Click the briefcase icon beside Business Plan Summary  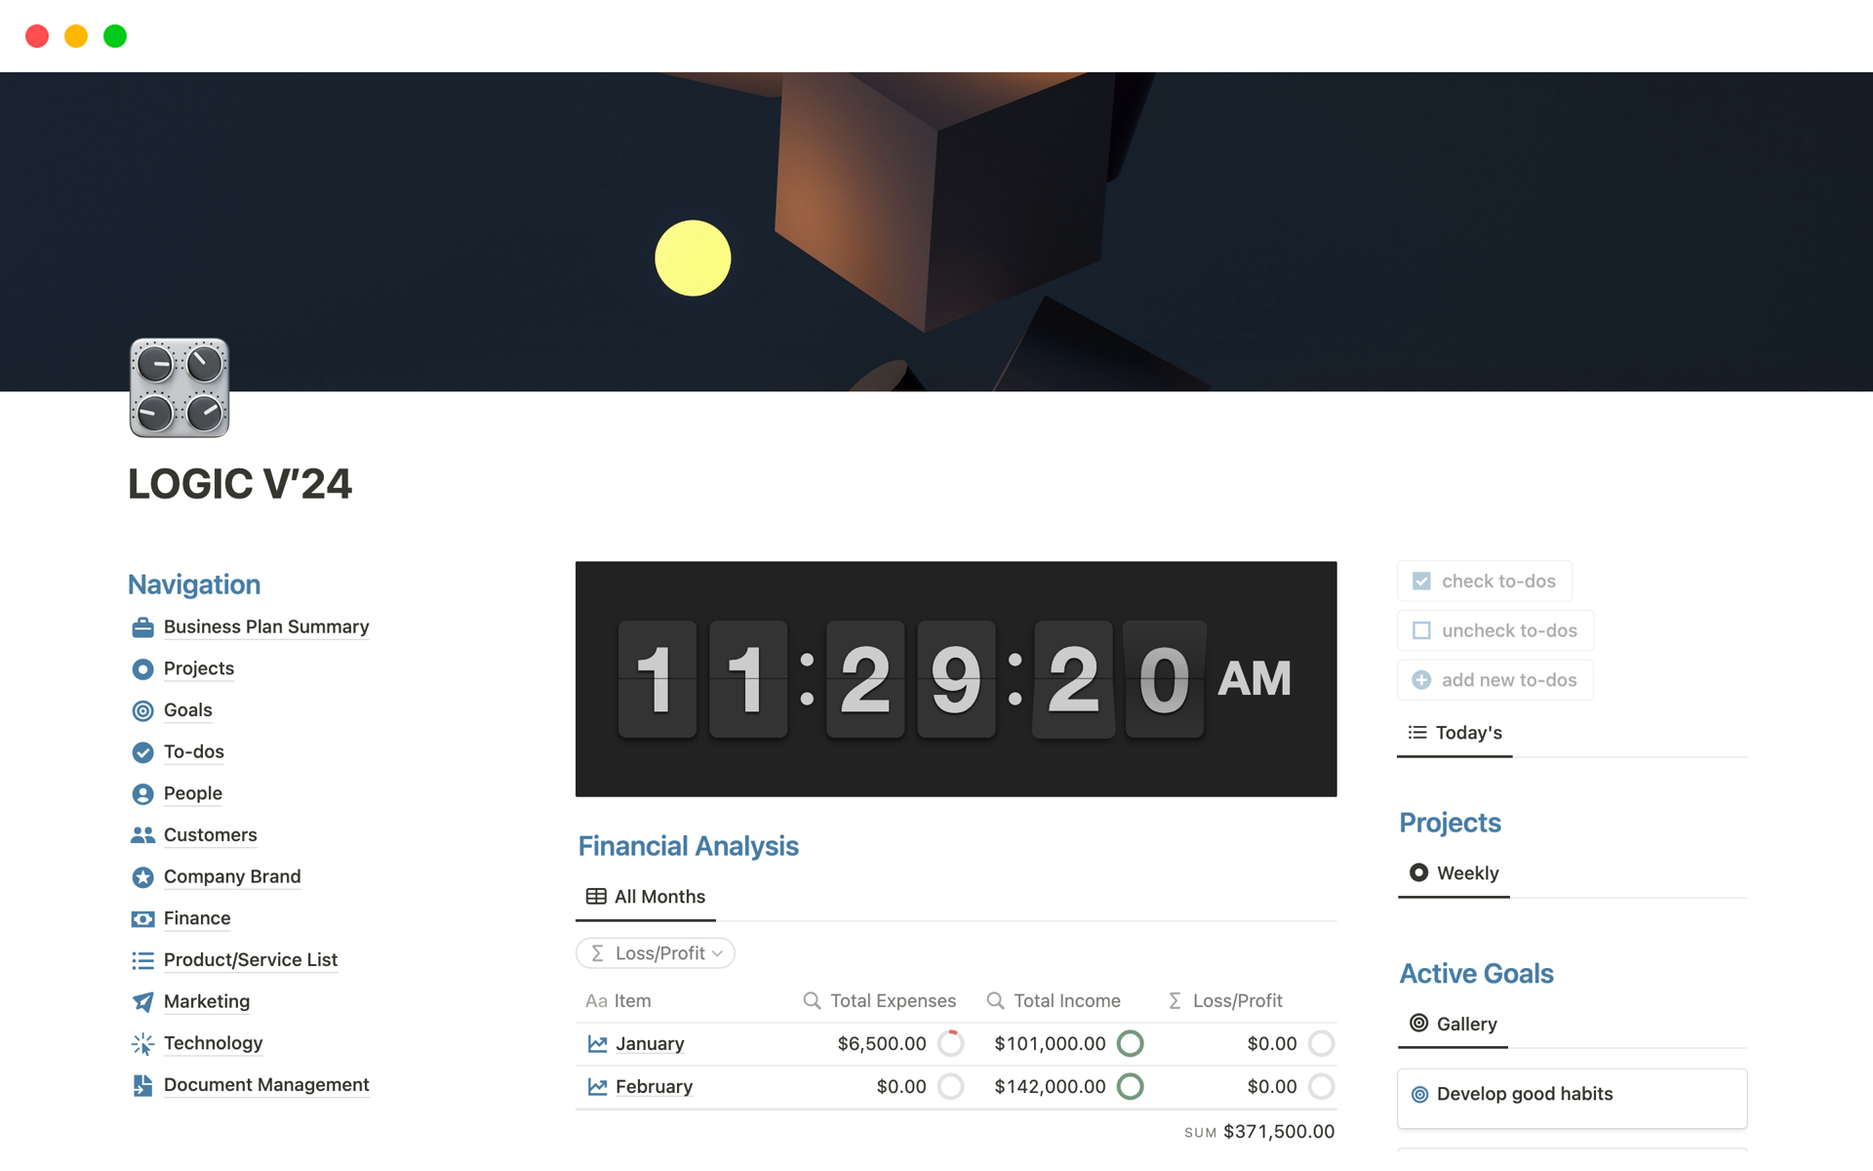tap(142, 627)
